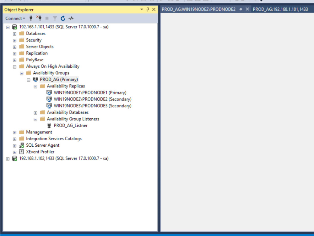The image size is (314, 236).
Task: Open the Connect dropdown in Object Explorer
Action: click(x=15, y=19)
